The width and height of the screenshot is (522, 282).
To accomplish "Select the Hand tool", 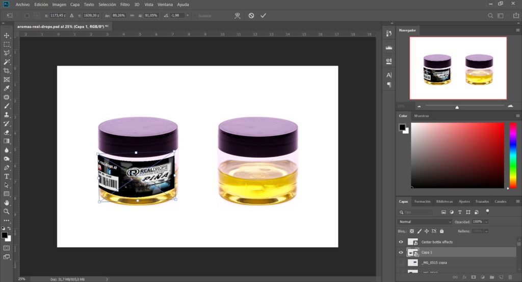I will tap(6, 203).
